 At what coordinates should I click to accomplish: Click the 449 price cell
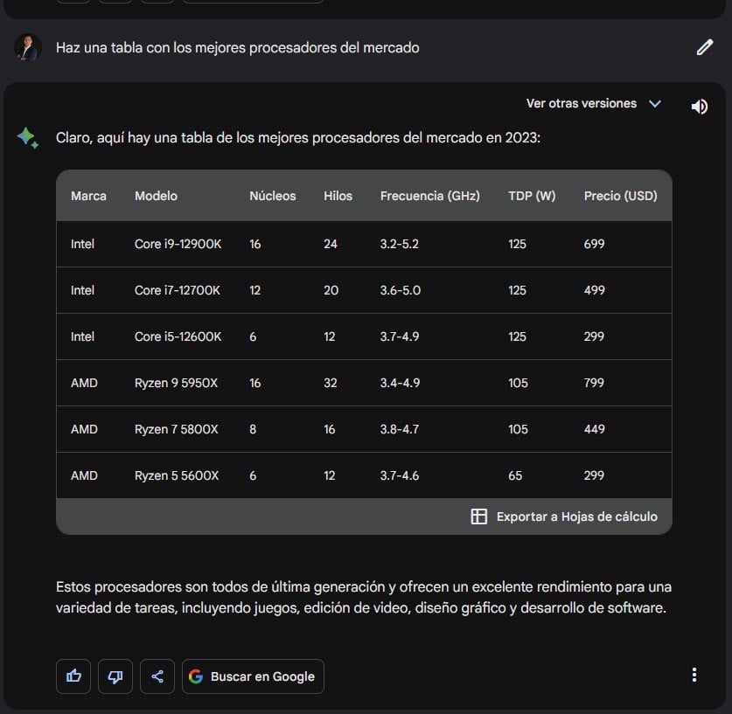(595, 429)
